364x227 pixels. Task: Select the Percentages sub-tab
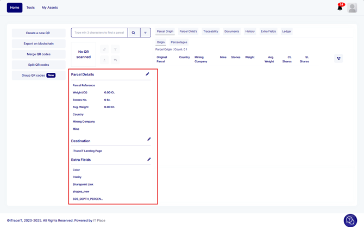(179, 42)
